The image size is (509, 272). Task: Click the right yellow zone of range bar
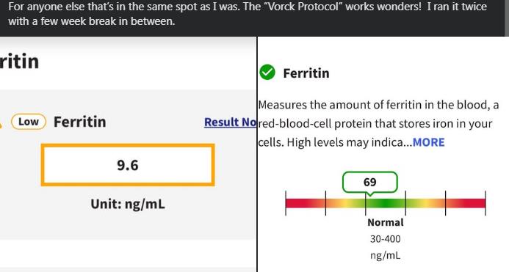(x=426, y=203)
